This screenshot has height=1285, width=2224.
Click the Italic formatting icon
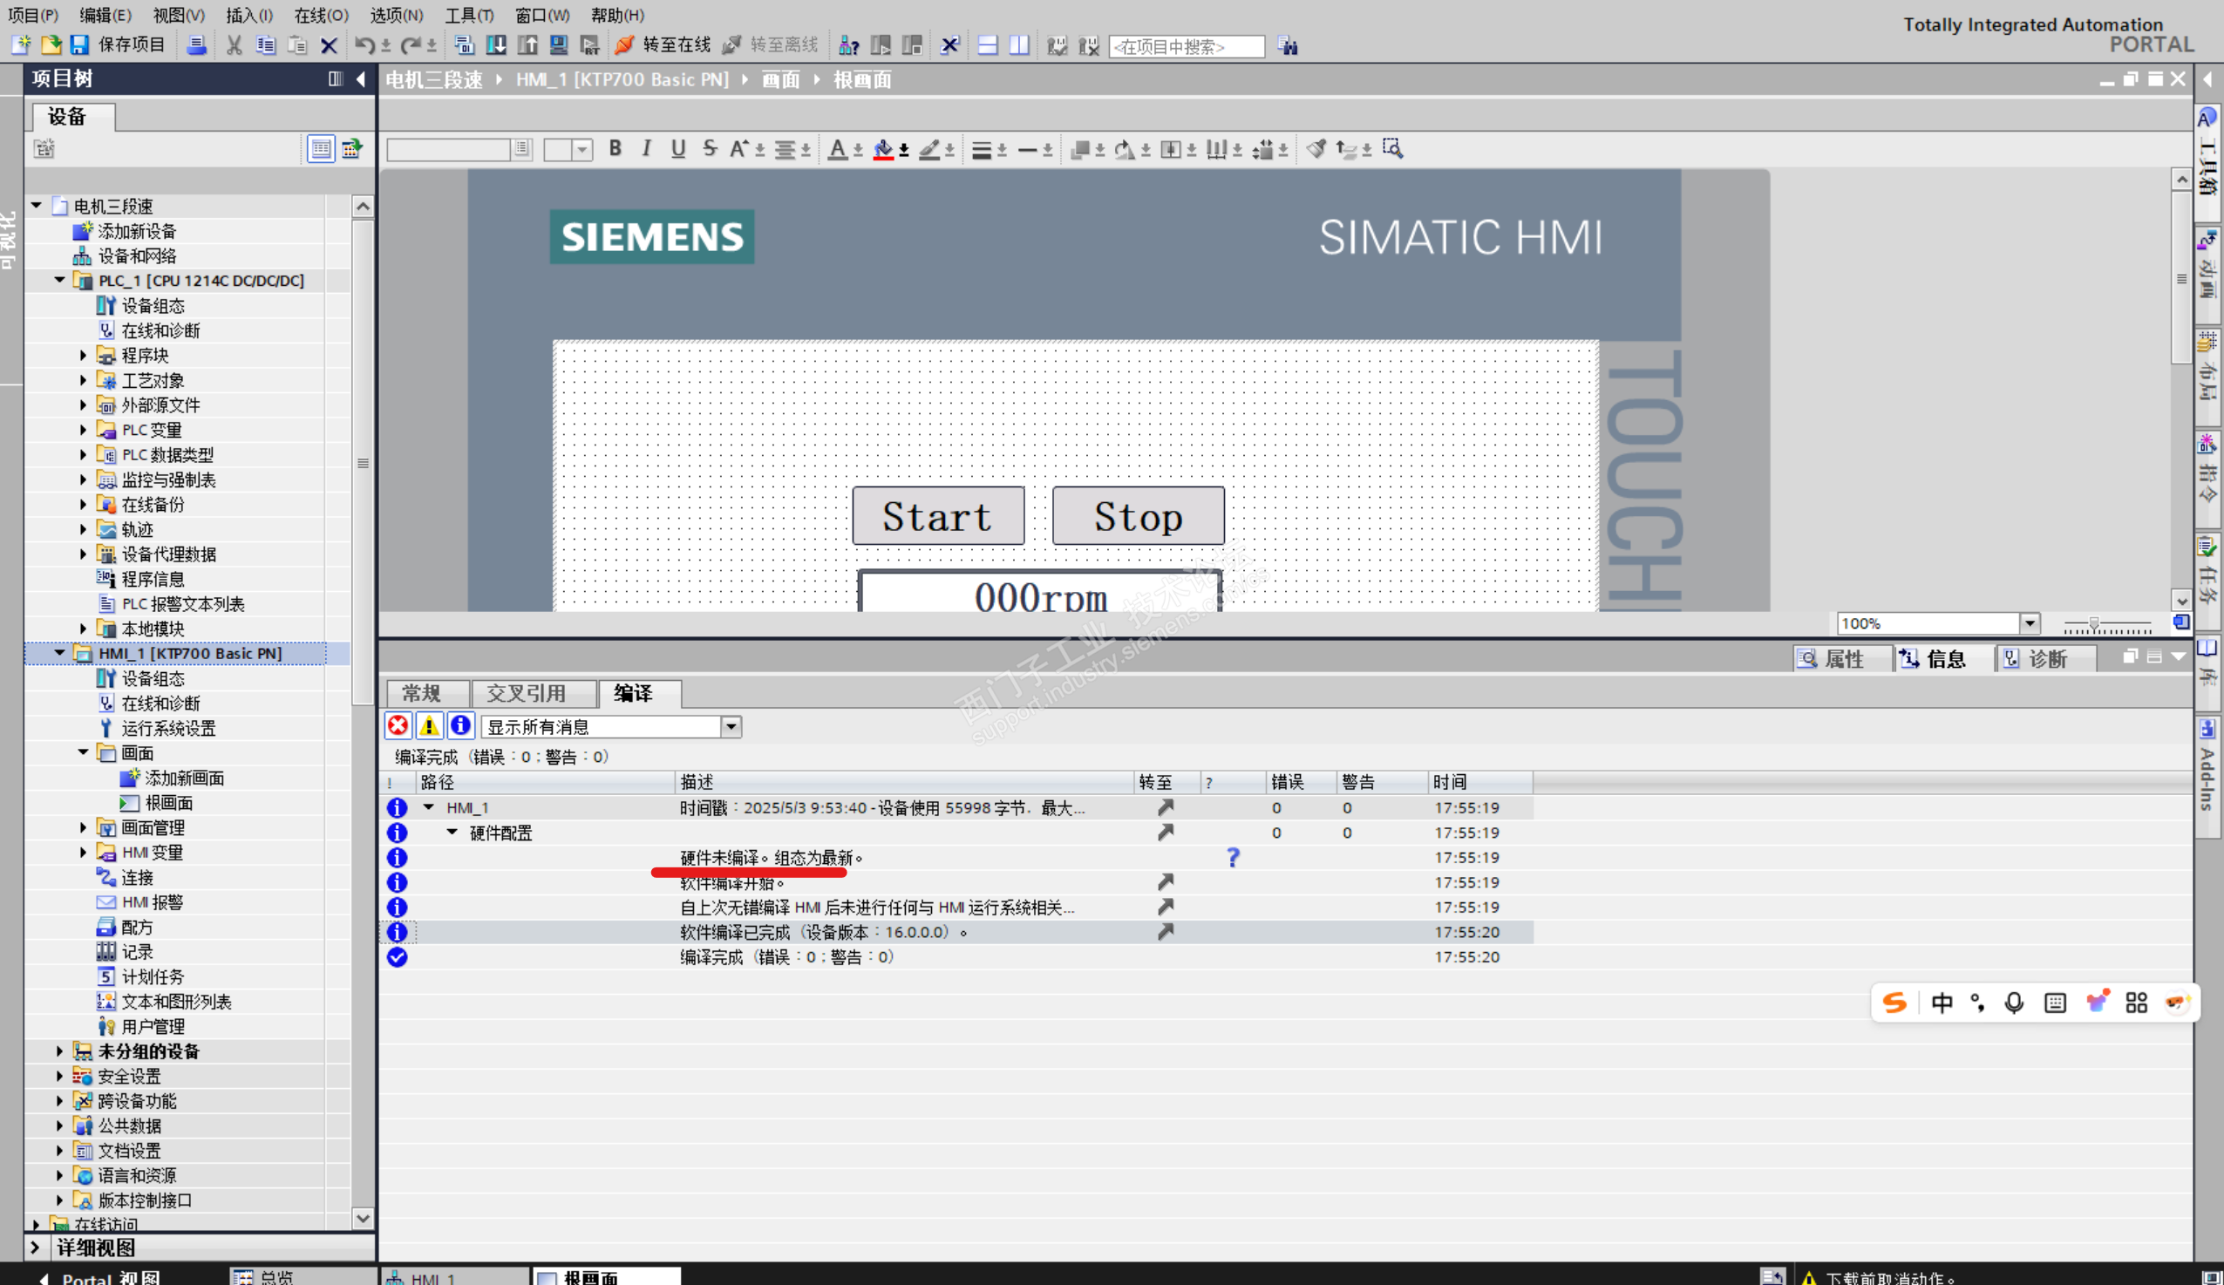click(x=646, y=148)
